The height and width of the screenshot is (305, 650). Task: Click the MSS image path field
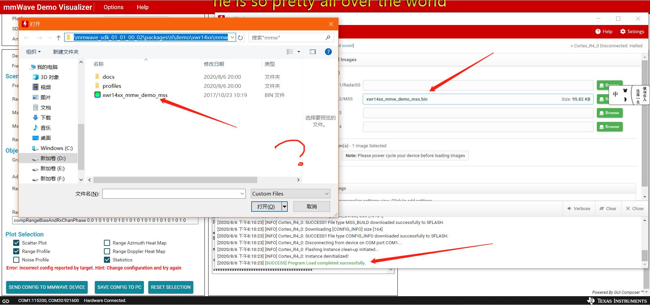478,99
